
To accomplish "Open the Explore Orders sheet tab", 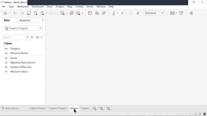I will (38, 108).
